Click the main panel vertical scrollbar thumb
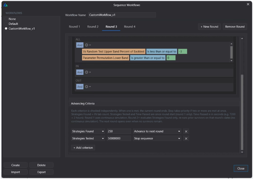This screenshot has height=179, width=254. (242, 112)
